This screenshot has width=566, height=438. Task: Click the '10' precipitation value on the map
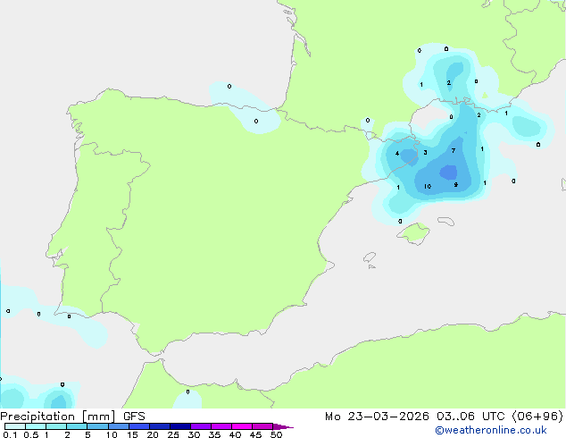pyautogui.click(x=428, y=187)
